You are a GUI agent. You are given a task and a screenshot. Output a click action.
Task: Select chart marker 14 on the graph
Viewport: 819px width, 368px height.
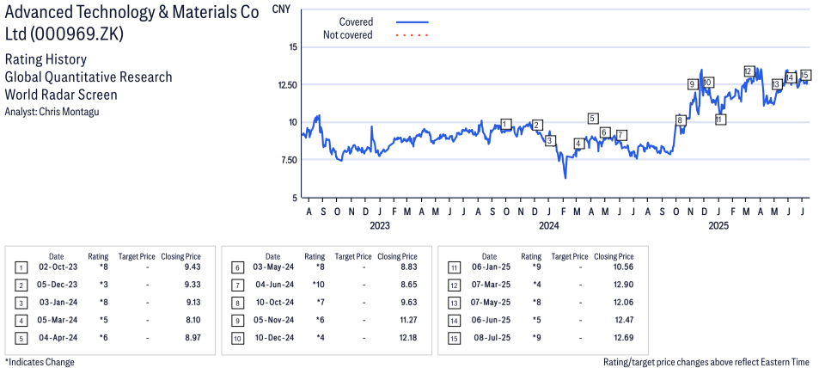click(x=791, y=78)
